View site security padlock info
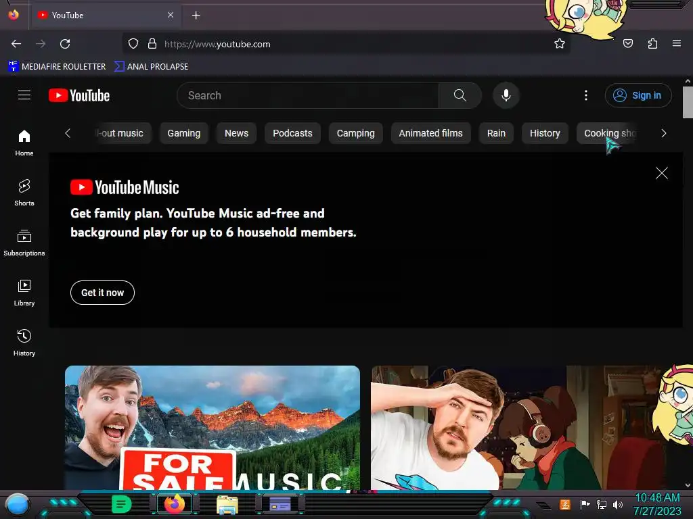The image size is (693, 519). [x=152, y=44]
